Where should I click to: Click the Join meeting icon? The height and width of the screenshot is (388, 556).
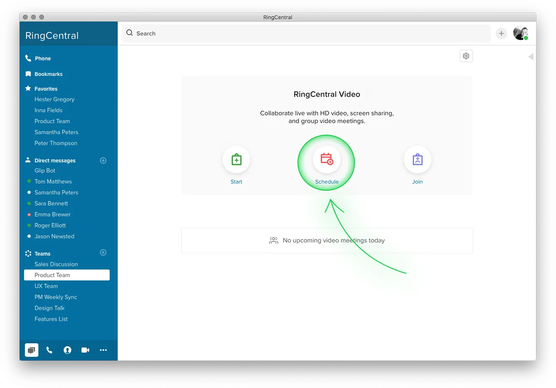(x=417, y=160)
